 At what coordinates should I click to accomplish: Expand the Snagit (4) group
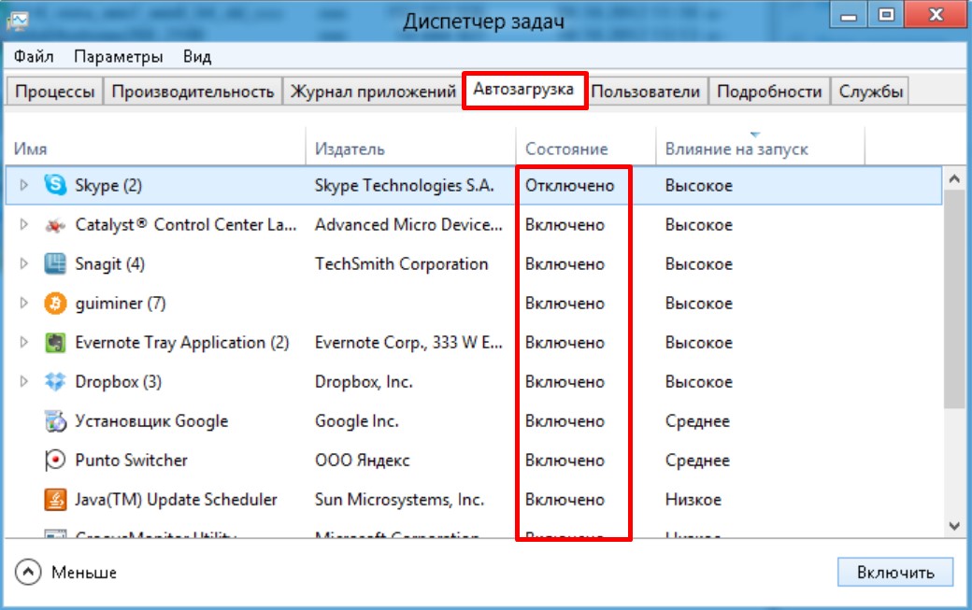[23, 263]
